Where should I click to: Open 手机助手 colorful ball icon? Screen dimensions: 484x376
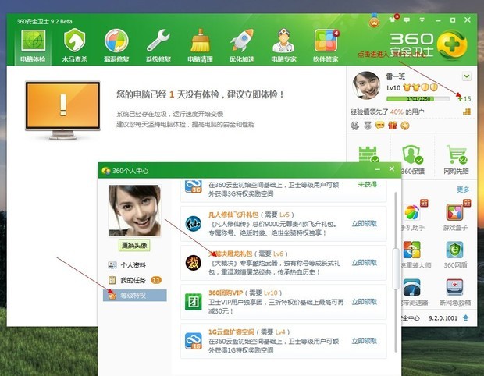[x=412, y=212]
